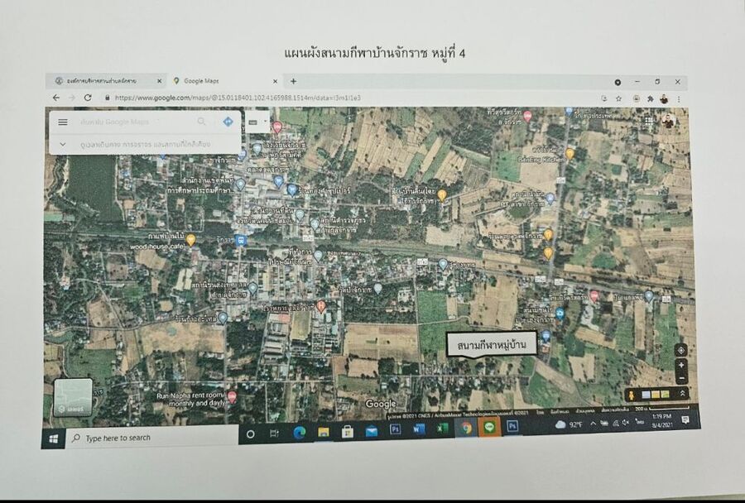
Task: Switch to the Google Maps tab
Action: 204,81
